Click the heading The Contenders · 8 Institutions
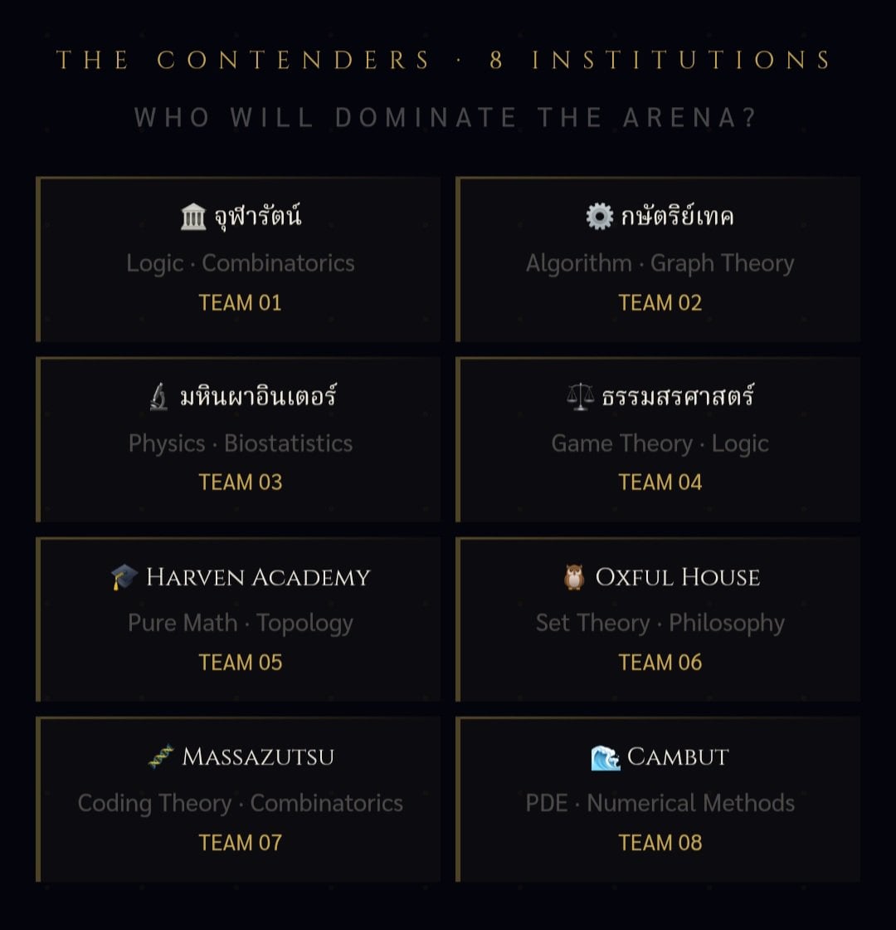Screen dimensions: 896x930 [x=445, y=60]
